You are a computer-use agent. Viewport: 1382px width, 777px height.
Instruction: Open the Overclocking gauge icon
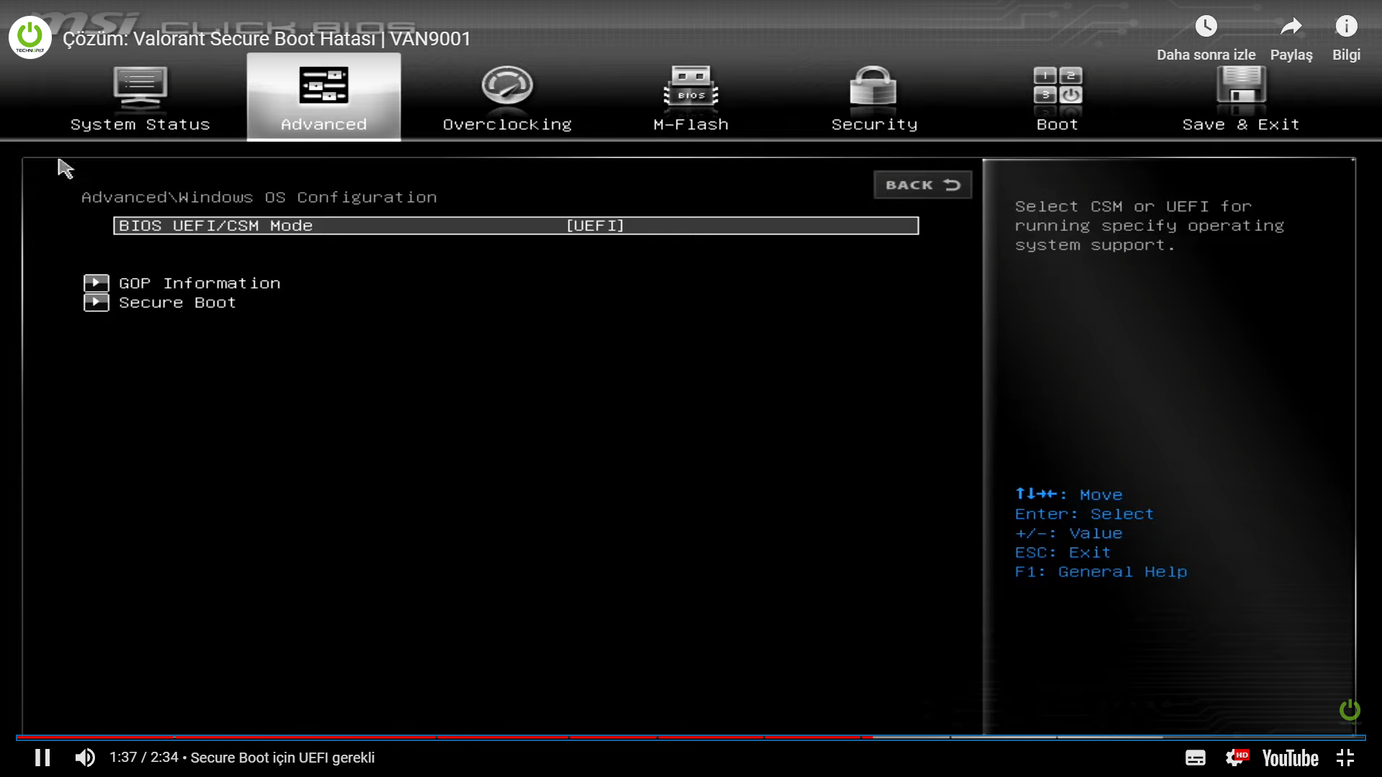[507, 86]
